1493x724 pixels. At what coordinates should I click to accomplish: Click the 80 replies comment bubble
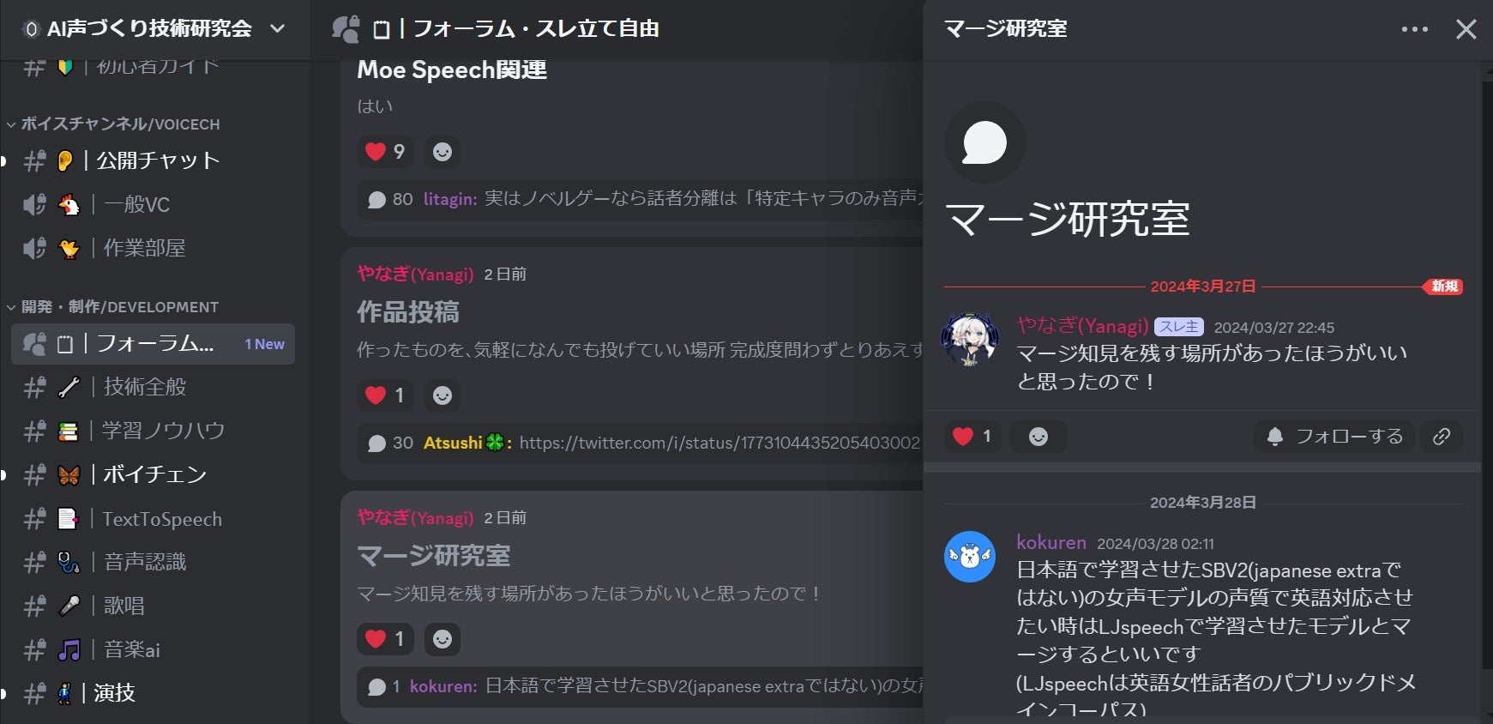377,200
